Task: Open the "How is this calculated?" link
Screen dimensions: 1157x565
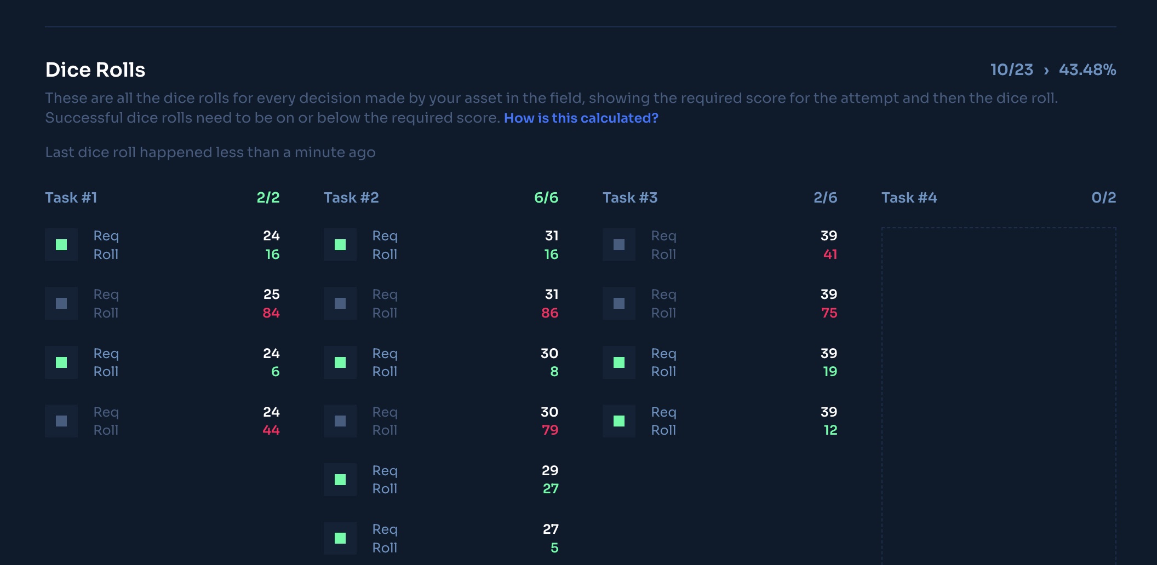Action: (581, 118)
